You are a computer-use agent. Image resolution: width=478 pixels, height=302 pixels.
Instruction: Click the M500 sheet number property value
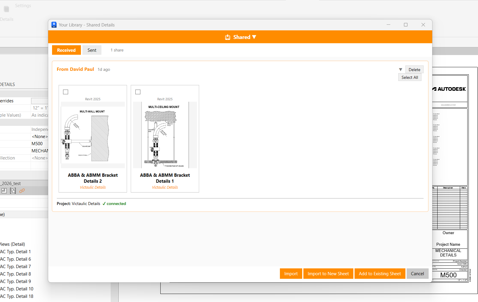(x=40, y=144)
